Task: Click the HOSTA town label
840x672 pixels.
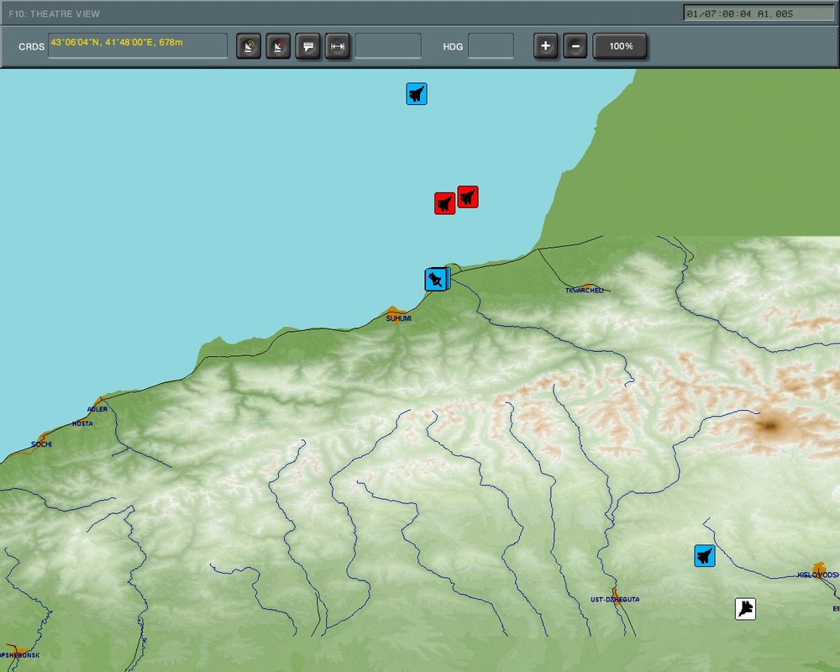Action: pos(82,423)
